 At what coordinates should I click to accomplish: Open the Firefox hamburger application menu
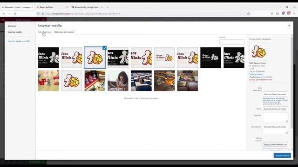point(294,13)
